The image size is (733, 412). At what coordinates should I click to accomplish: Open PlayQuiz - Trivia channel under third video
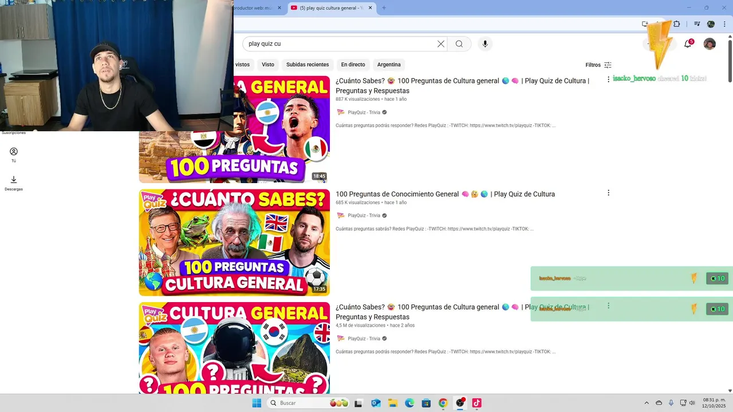[x=364, y=339]
